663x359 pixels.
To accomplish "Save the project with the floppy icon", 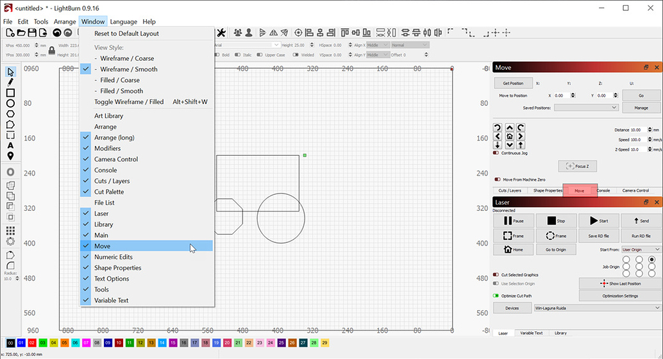I will pos(31,33).
